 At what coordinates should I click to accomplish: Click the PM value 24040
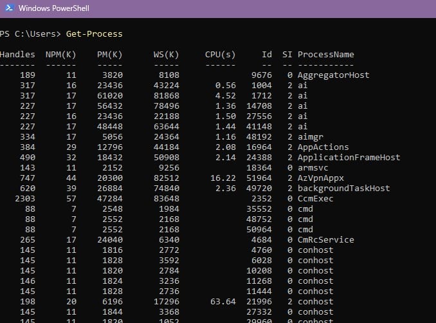[x=109, y=240]
